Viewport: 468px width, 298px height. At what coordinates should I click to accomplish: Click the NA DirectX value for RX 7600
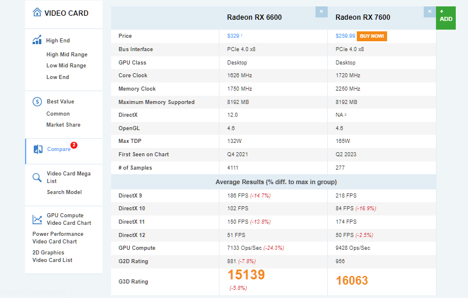[339, 115]
